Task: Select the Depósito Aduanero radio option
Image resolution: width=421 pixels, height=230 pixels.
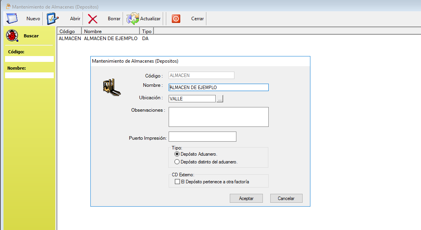Action: [x=177, y=154]
